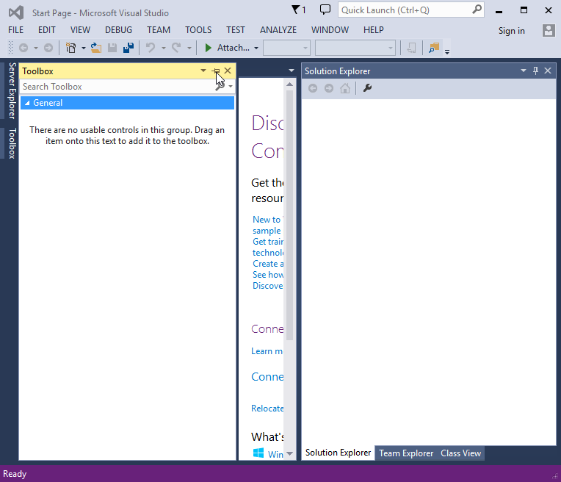The width and height of the screenshot is (561, 482).
Task: Click the Quick Launch search magnifier icon
Action: [477, 10]
